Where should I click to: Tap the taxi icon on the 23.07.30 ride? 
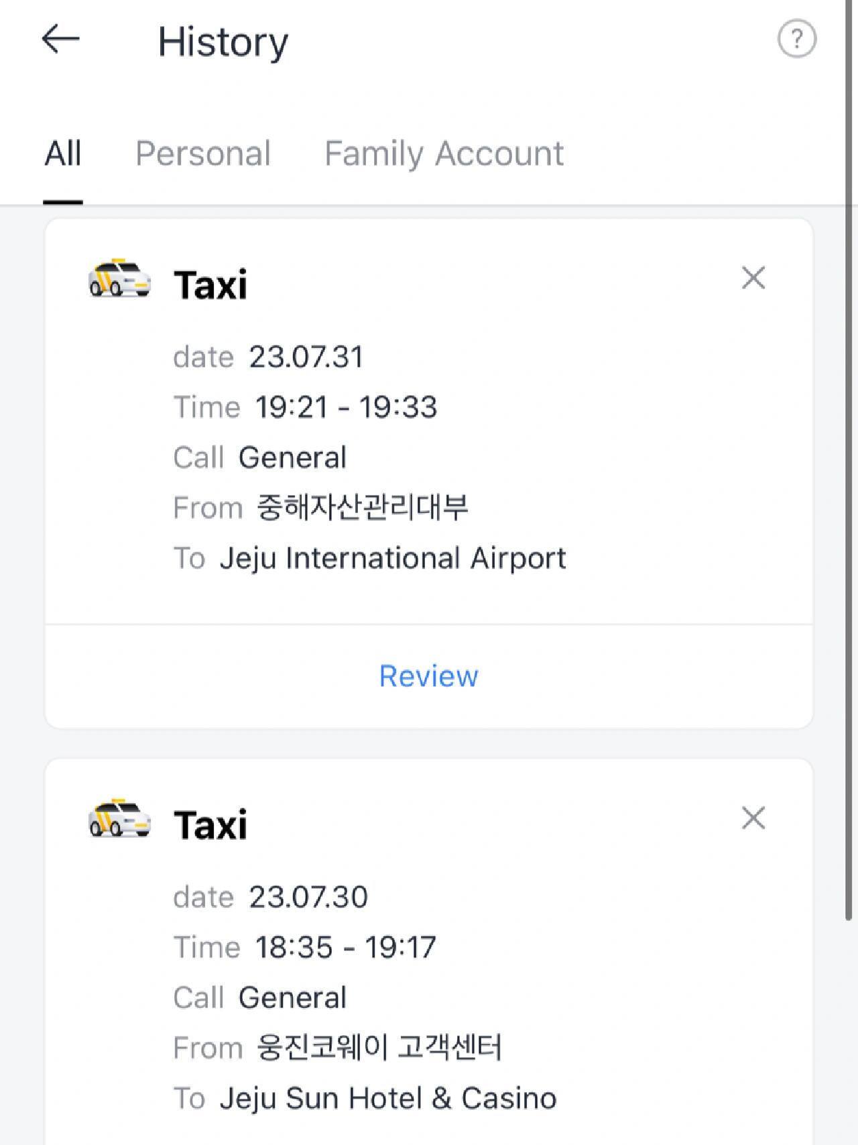click(119, 819)
